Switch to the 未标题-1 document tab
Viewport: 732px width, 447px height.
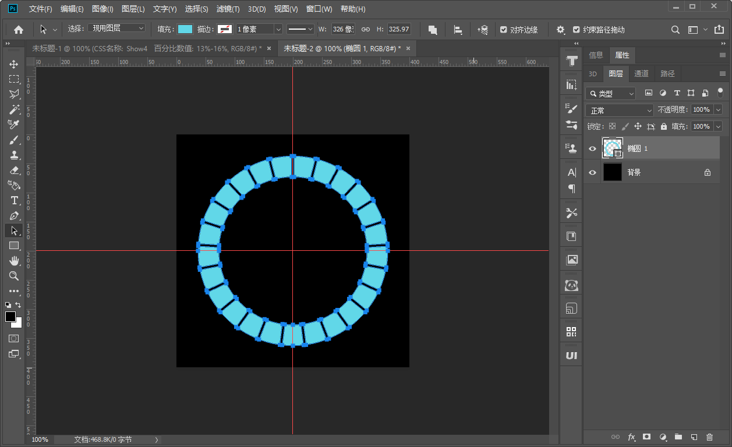click(147, 48)
